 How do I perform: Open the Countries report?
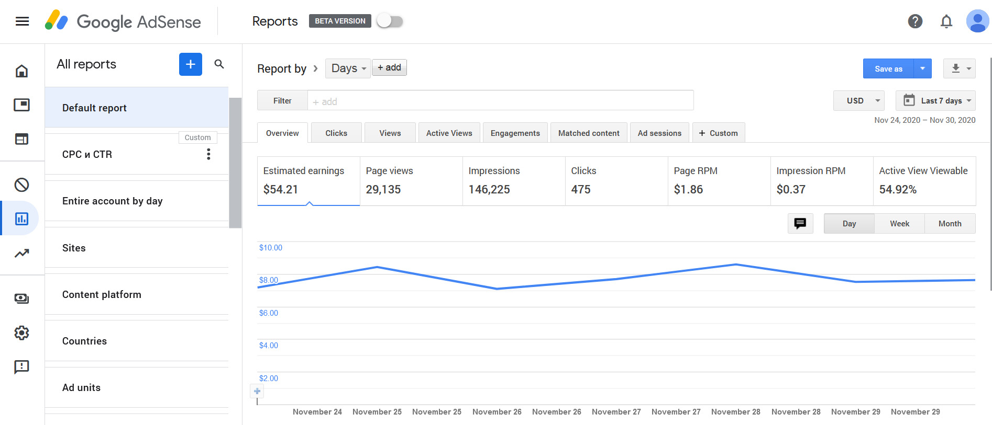pos(137,341)
